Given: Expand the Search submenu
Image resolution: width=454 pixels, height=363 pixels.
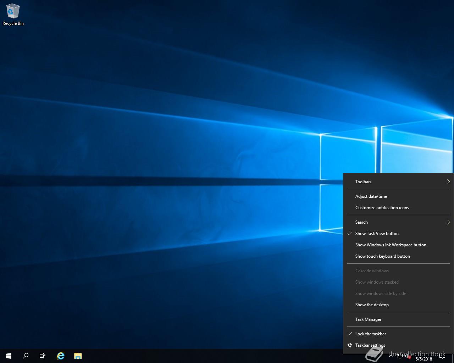Looking at the screenshot, I should (398, 222).
